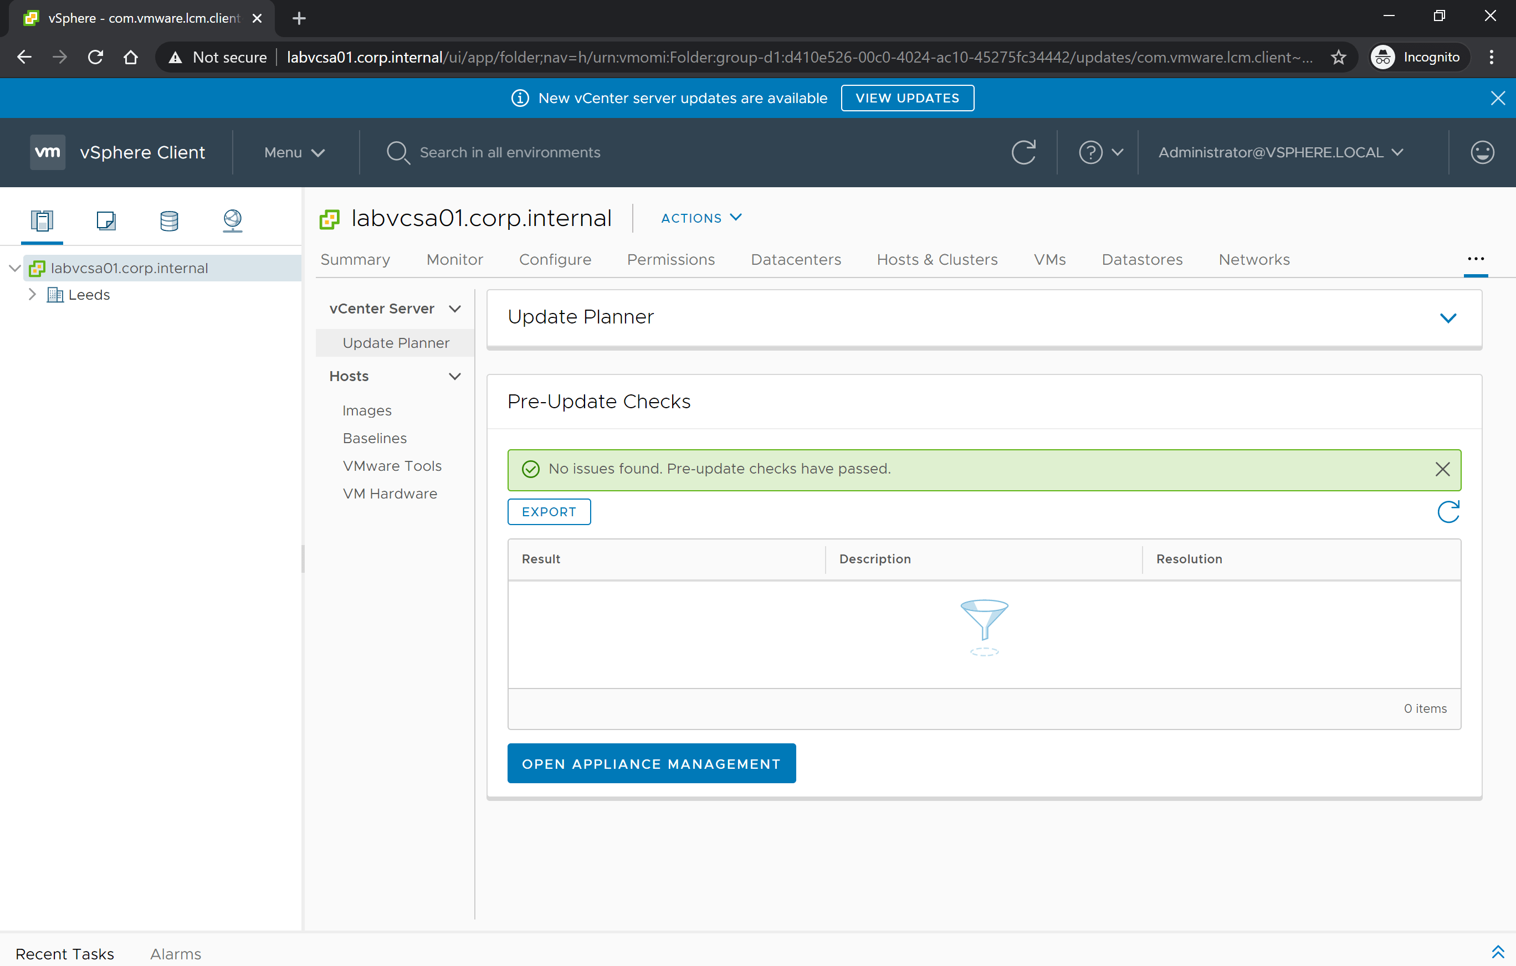Switch to the Permissions tab

pos(670,259)
